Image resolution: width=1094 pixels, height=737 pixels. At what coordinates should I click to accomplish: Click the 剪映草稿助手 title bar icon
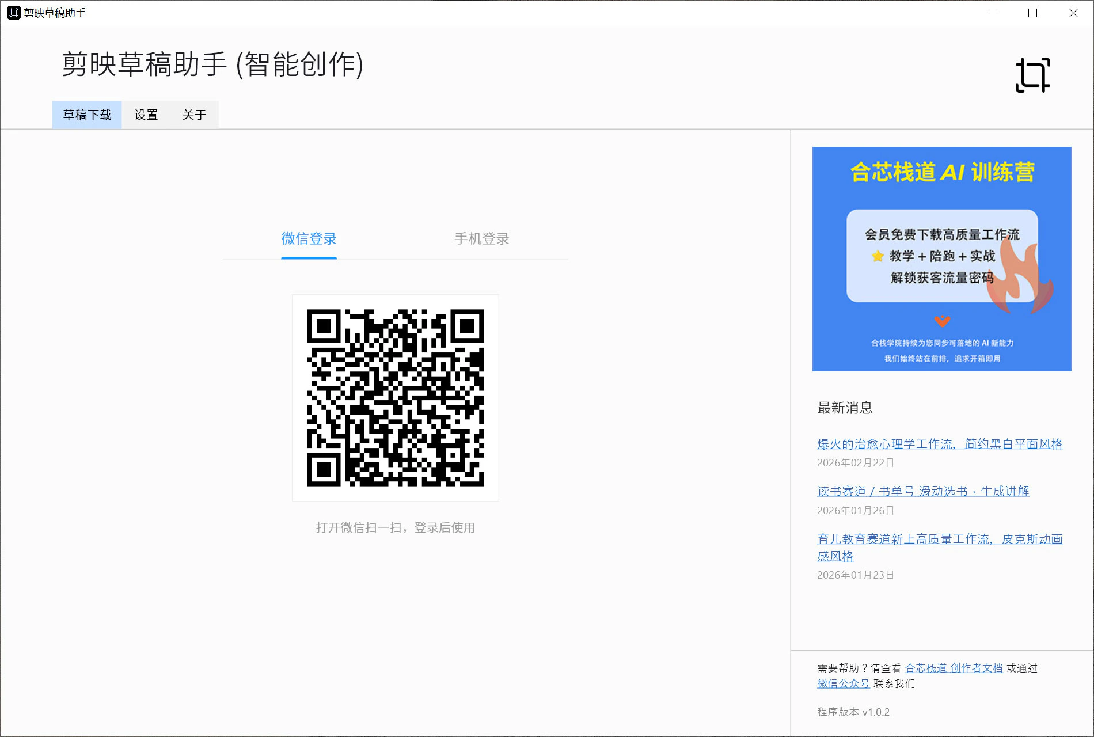tap(13, 13)
